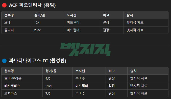
Task: Click the green 벳지직 watermark logo
Action: pos(85,49)
